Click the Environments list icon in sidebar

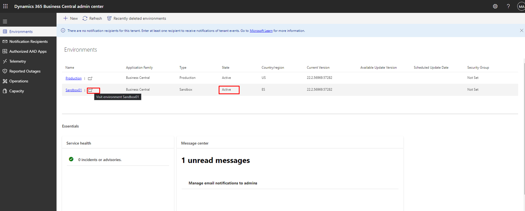[5, 31]
